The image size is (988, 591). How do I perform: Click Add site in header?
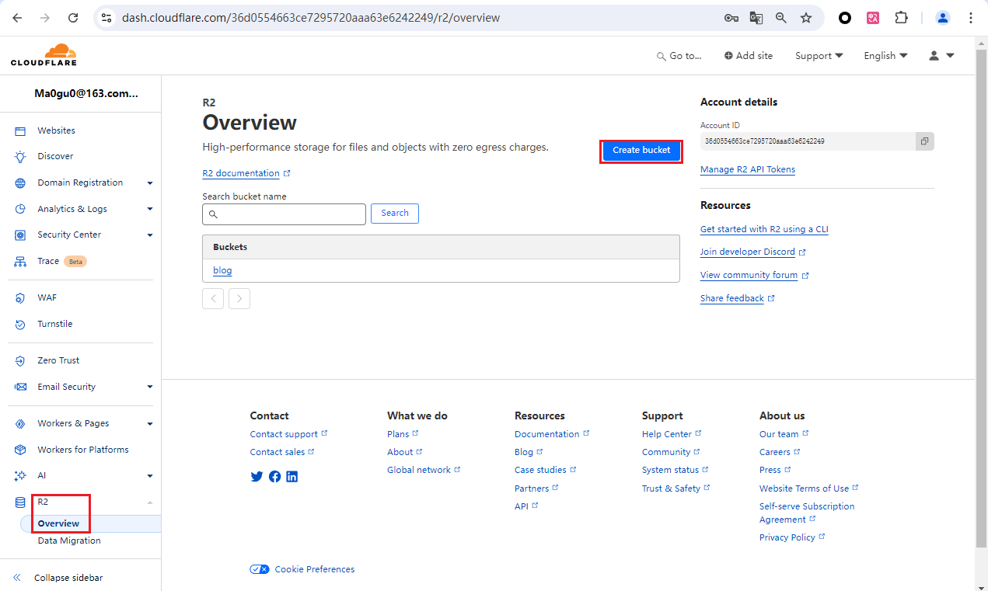pos(749,56)
